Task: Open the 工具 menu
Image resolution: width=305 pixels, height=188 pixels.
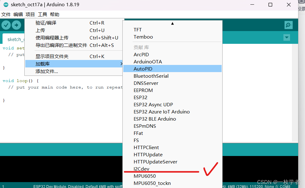Action: (x=42, y=15)
